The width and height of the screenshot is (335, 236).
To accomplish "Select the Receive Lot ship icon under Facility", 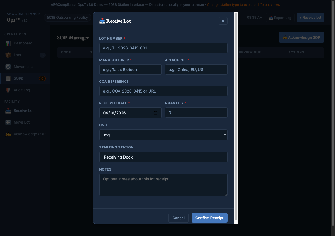I will (8, 110).
